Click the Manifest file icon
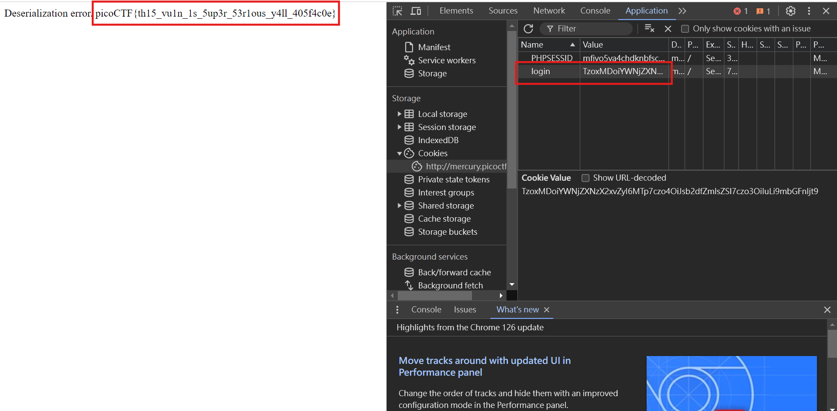The image size is (837, 411). [409, 47]
